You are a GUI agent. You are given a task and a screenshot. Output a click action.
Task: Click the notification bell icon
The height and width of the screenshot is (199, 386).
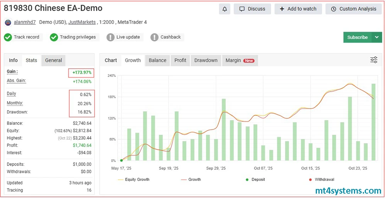pos(224,9)
